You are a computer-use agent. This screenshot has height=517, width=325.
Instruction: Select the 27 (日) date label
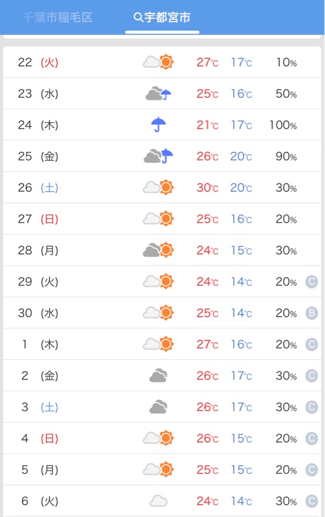point(38,219)
